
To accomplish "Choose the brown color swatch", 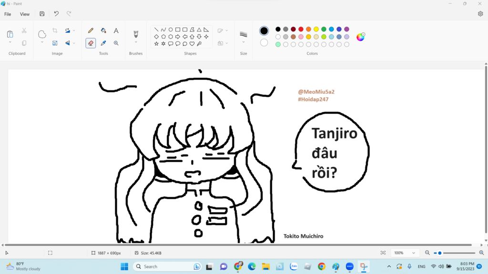I will tap(293, 37).
